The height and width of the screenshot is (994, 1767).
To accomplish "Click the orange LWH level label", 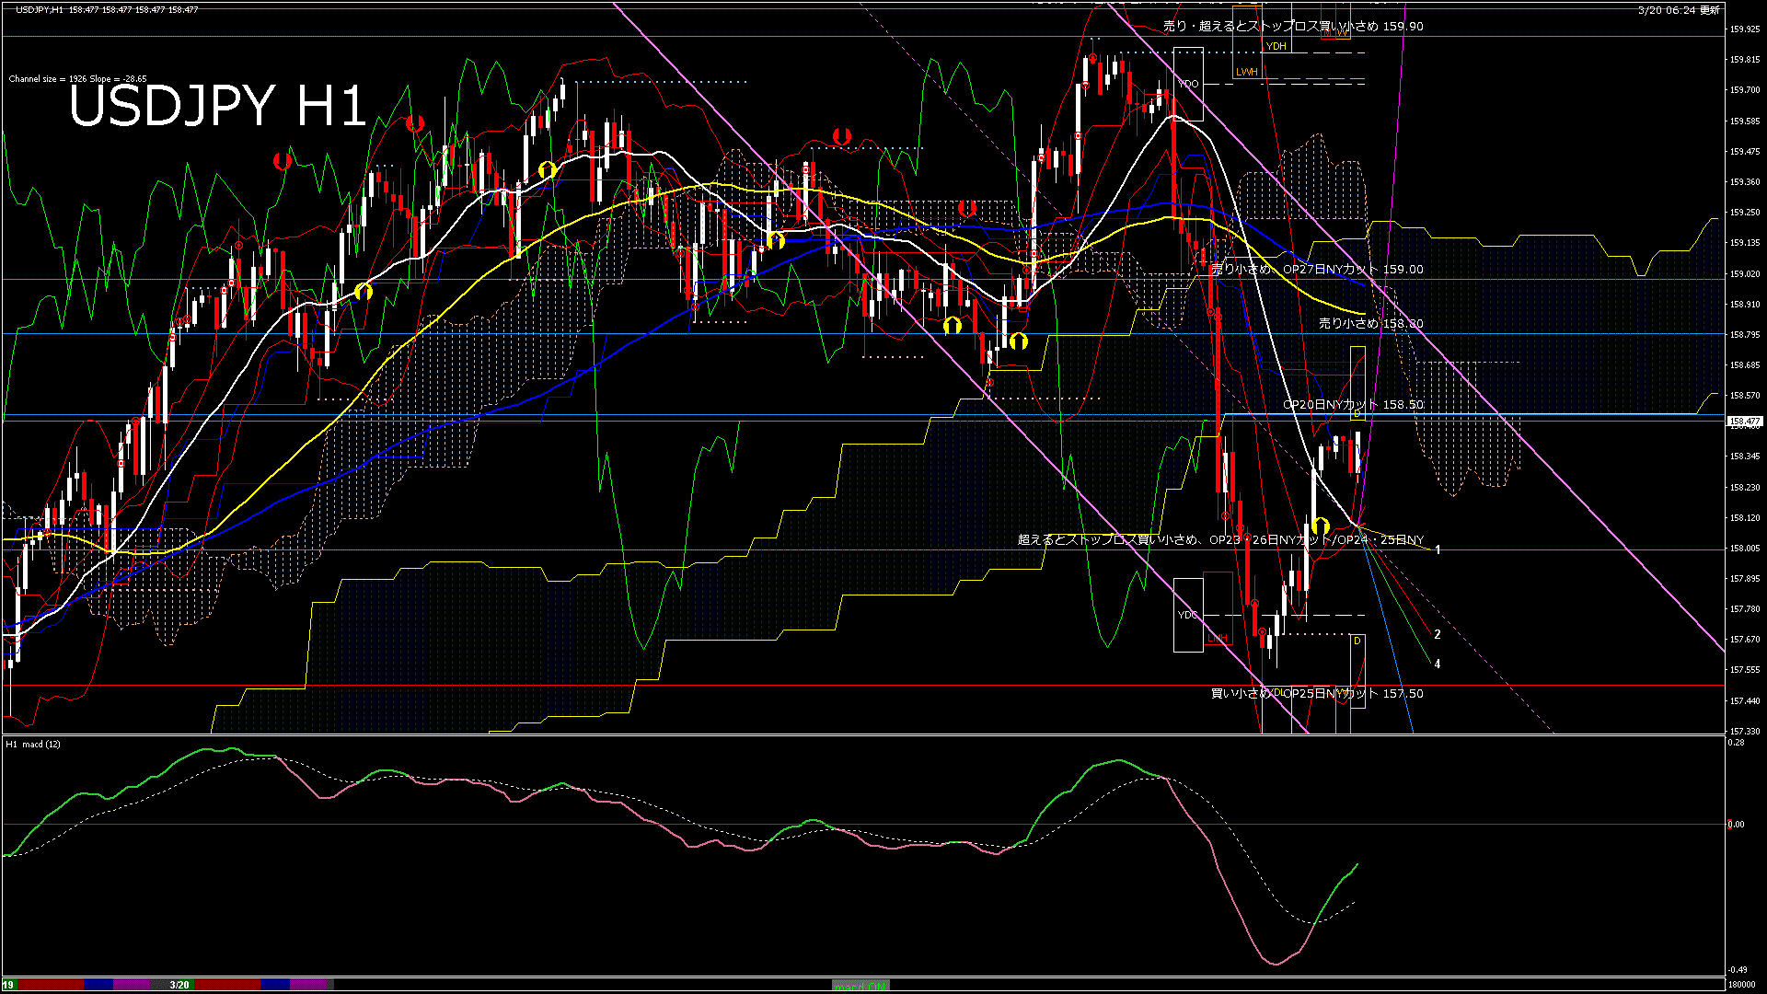I will [1246, 72].
